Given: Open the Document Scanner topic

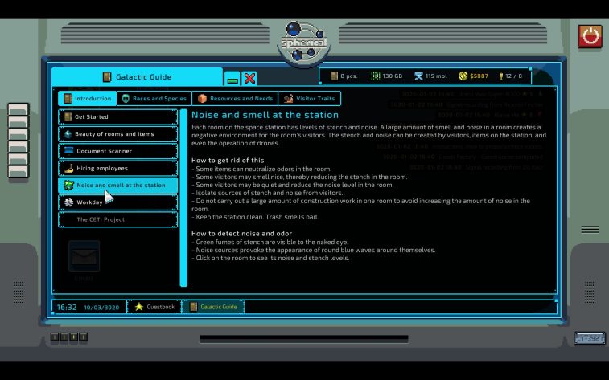Looking at the screenshot, I should pyautogui.click(x=118, y=151).
